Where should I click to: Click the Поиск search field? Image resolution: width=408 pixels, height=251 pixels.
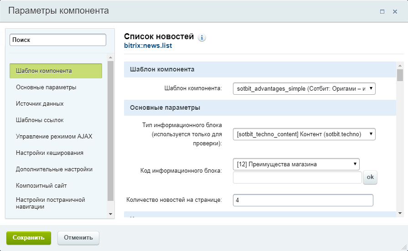[58, 40]
